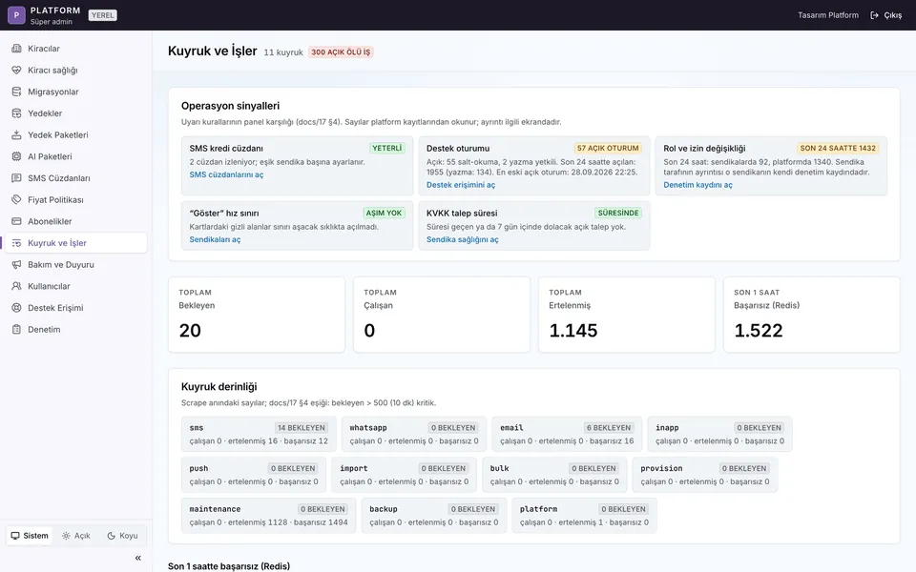The image size is (916, 572).
Task: Click the AŞIM YOK status badge
Action: 384,213
